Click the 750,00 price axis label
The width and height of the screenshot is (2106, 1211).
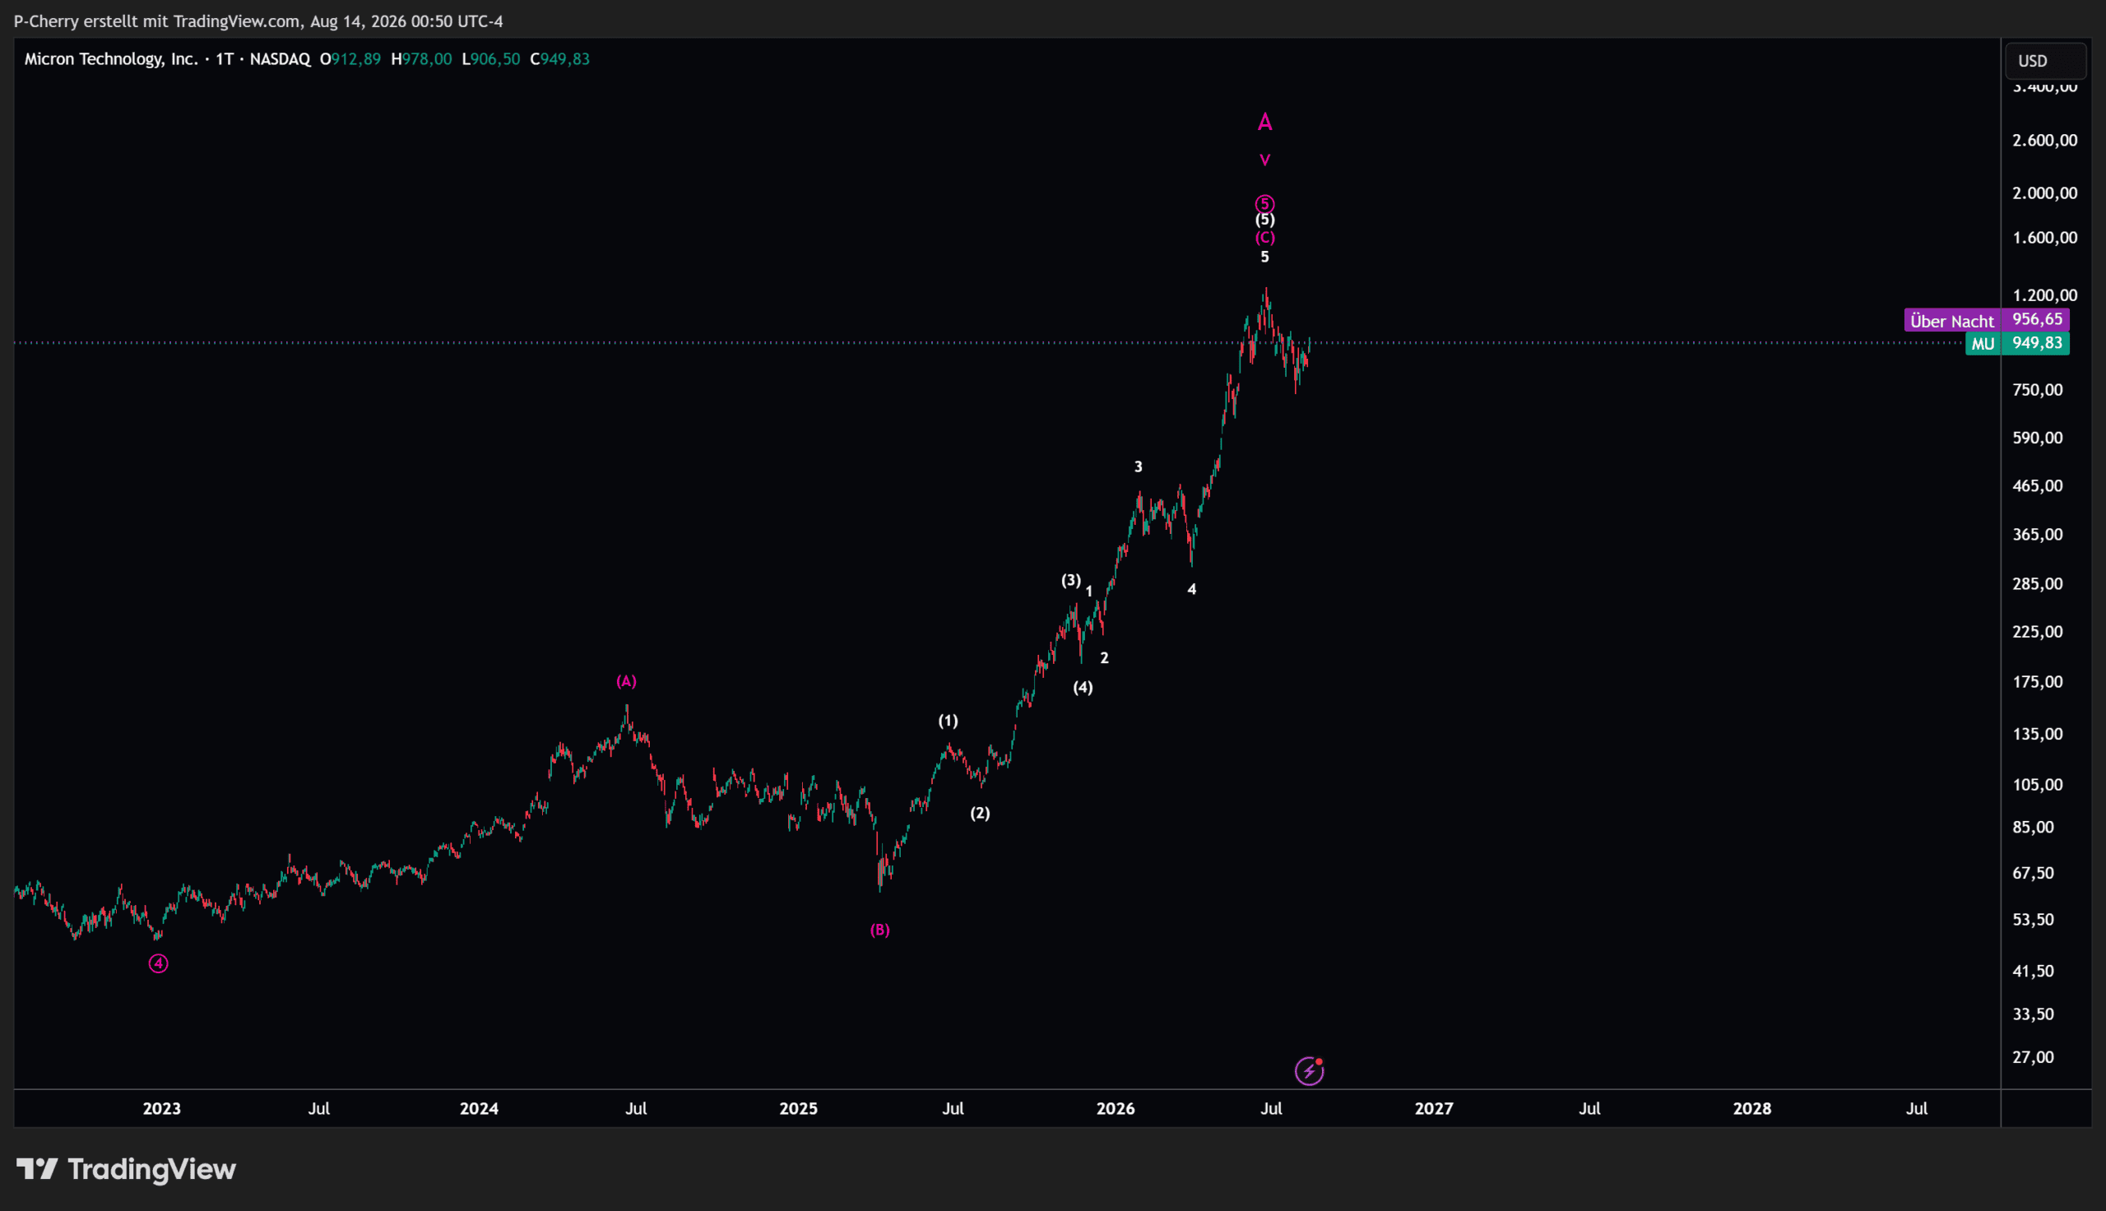click(x=2037, y=390)
